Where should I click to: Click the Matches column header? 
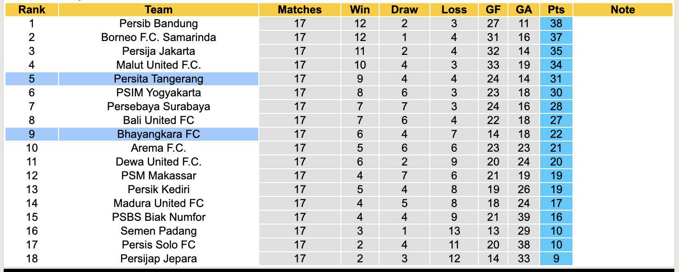point(300,10)
